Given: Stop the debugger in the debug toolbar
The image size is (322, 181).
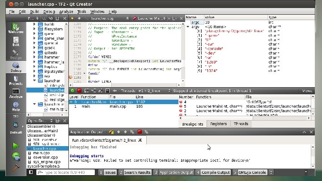Looking at the screenshot, I should (79, 90).
